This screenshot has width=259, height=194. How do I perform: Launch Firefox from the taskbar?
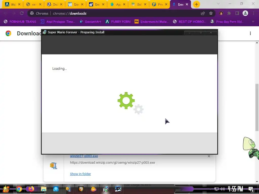[31, 189]
